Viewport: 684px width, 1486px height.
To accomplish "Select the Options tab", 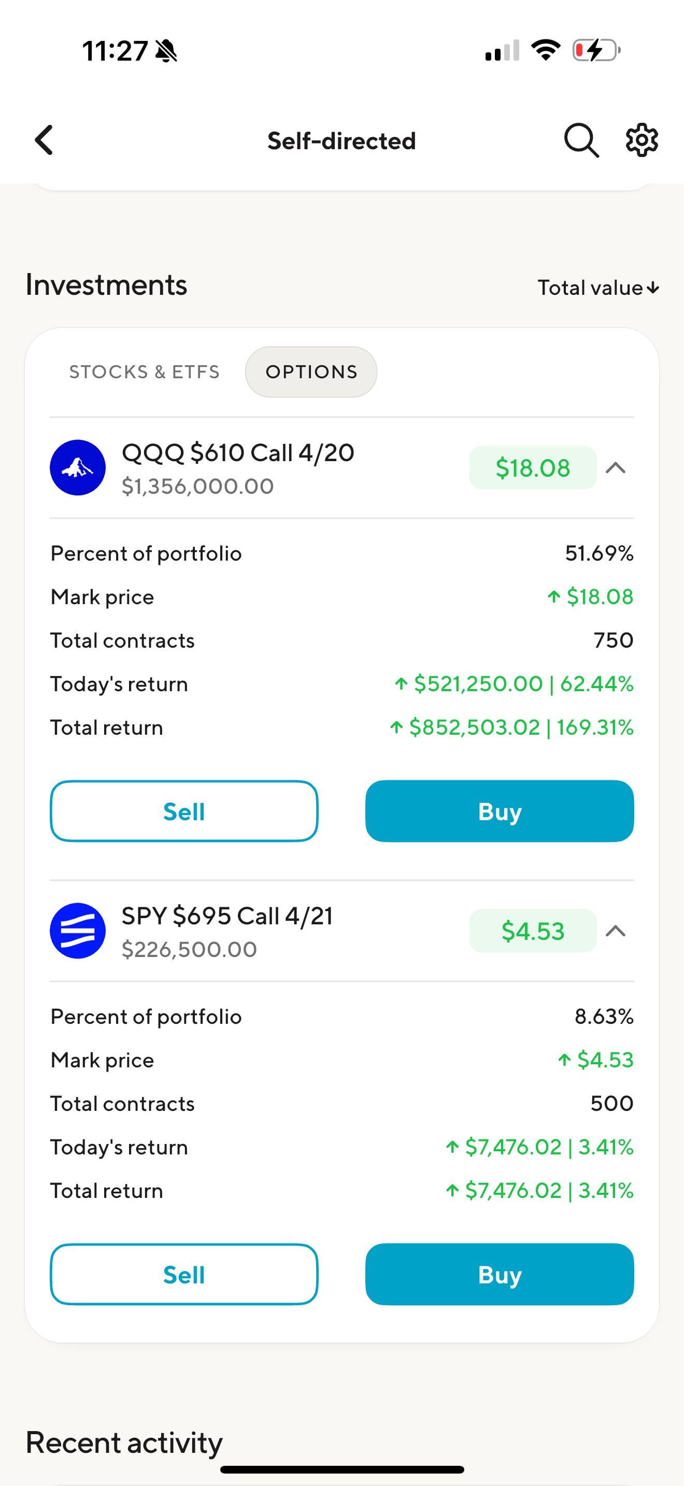I will tap(311, 372).
